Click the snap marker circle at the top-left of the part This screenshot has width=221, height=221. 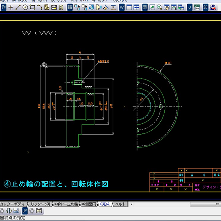[44, 65]
